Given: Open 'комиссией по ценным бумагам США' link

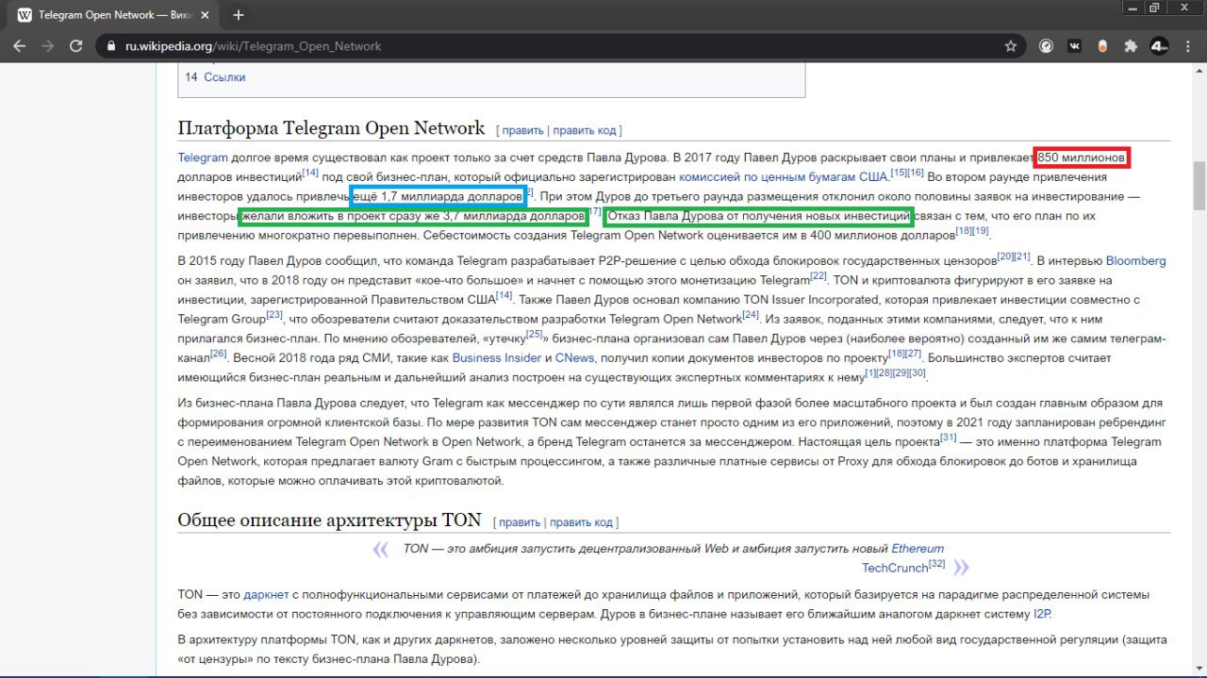Looking at the screenshot, I should pyautogui.click(x=784, y=176).
